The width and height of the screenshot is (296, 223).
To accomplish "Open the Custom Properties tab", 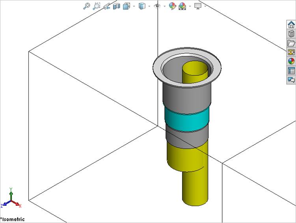I will [x=291, y=71].
